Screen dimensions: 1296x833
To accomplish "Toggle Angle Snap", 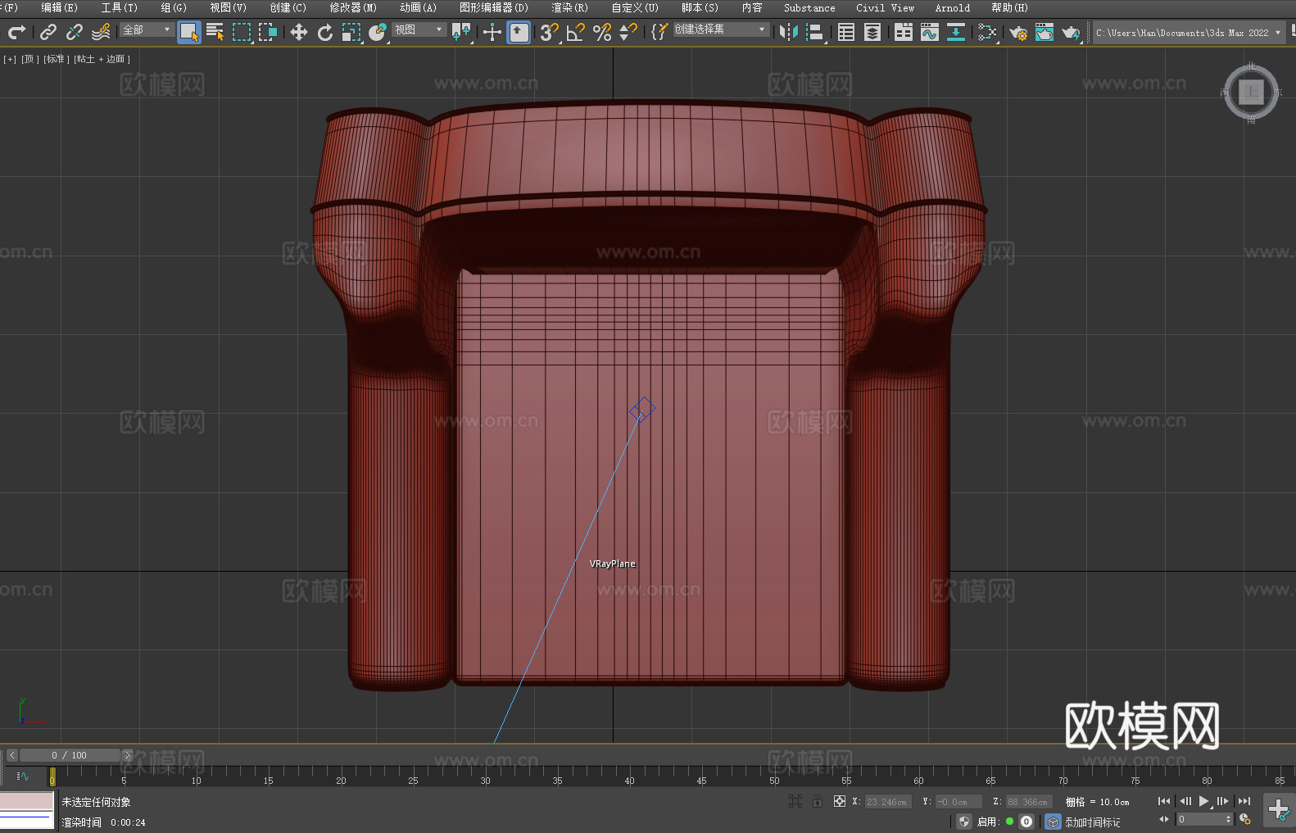I will (576, 32).
